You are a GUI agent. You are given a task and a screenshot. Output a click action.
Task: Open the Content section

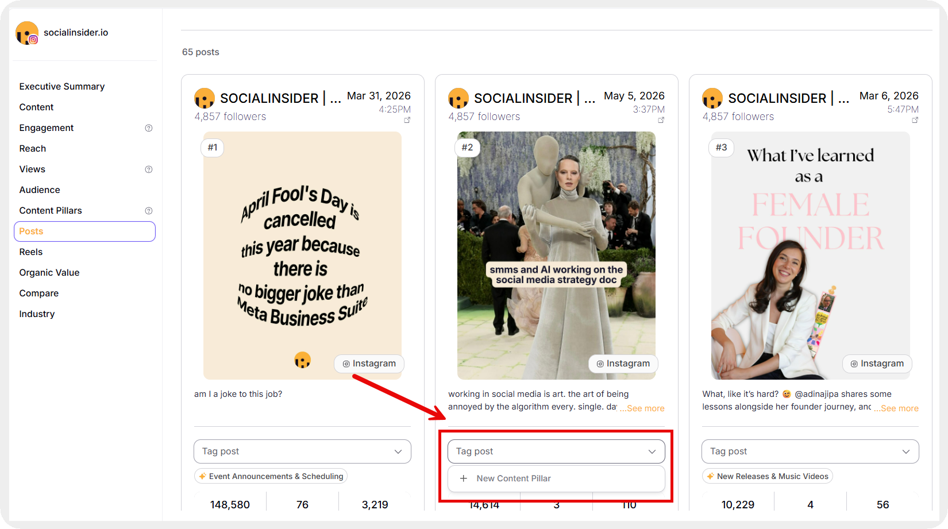click(x=36, y=107)
